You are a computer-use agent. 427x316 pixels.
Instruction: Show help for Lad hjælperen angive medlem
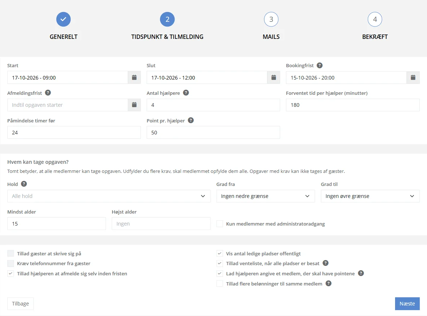pyautogui.click(x=361, y=273)
